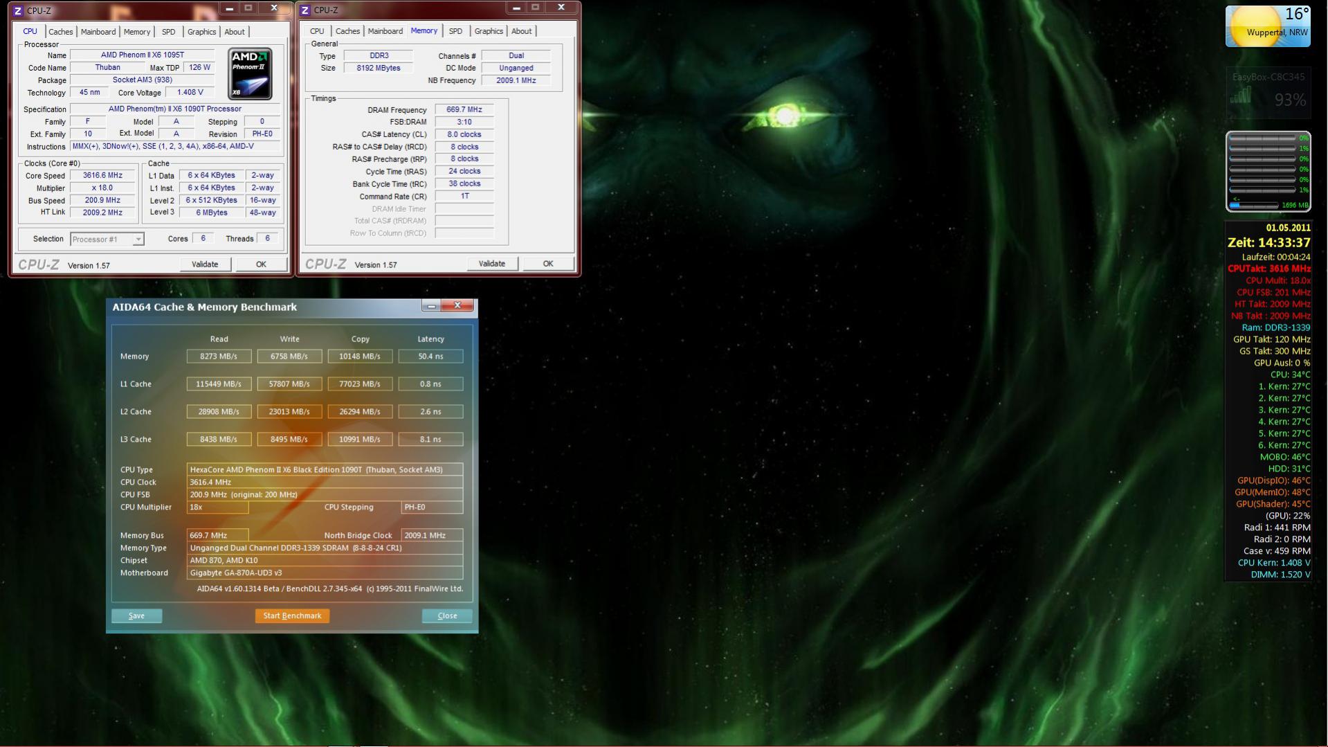
Task: Save the AIDA64 benchmark results
Action: pyautogui.click(x=136, y=615)
